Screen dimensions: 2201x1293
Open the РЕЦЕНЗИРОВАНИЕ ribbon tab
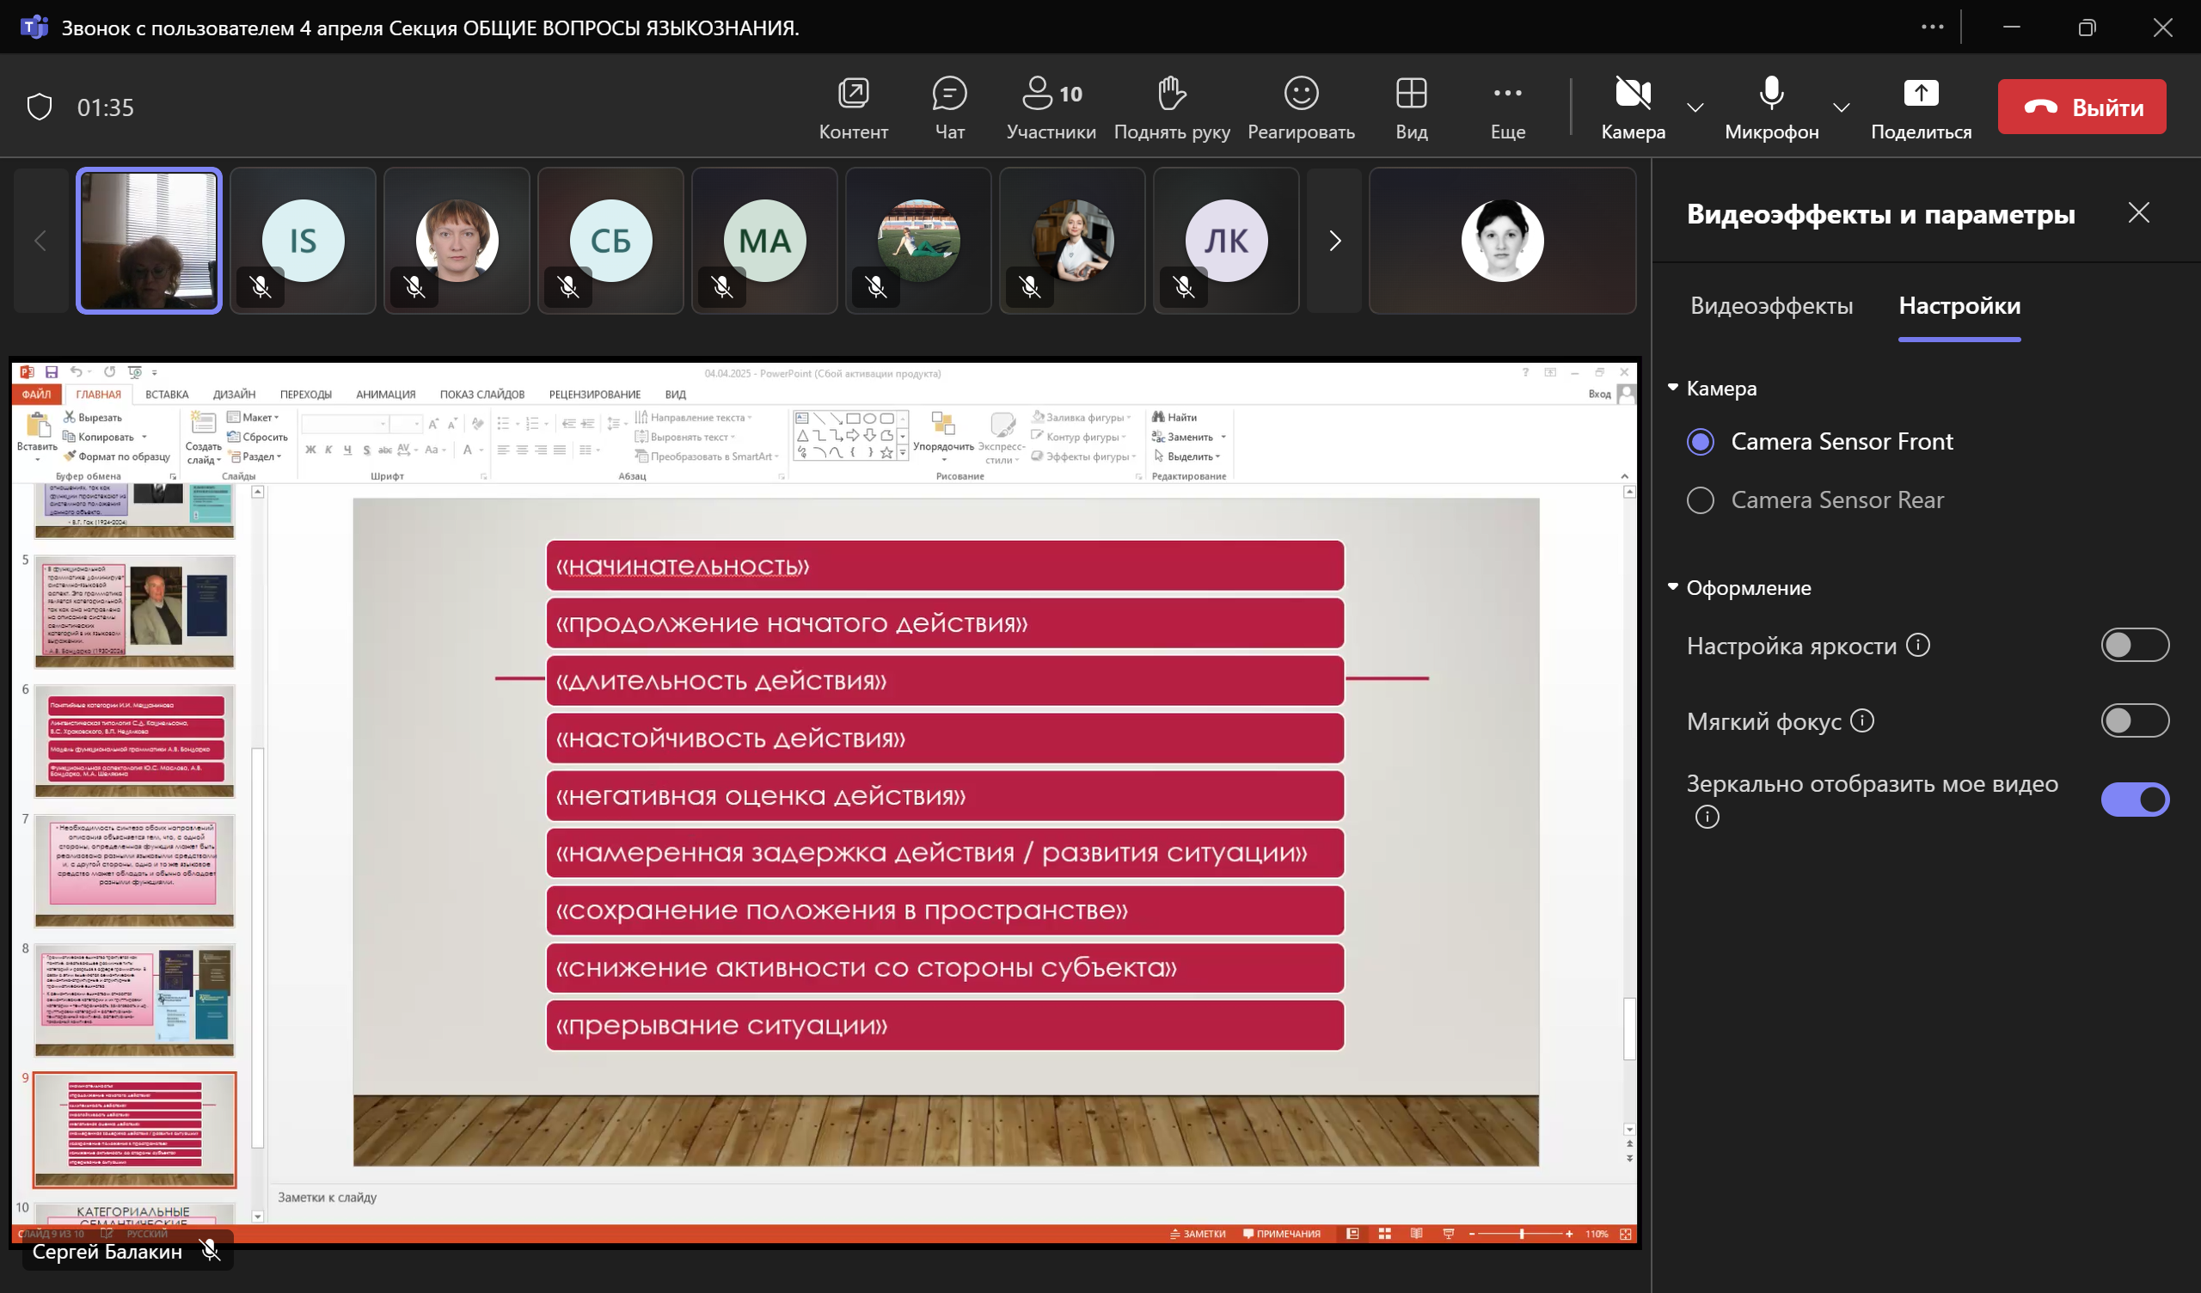coord(595,395)
